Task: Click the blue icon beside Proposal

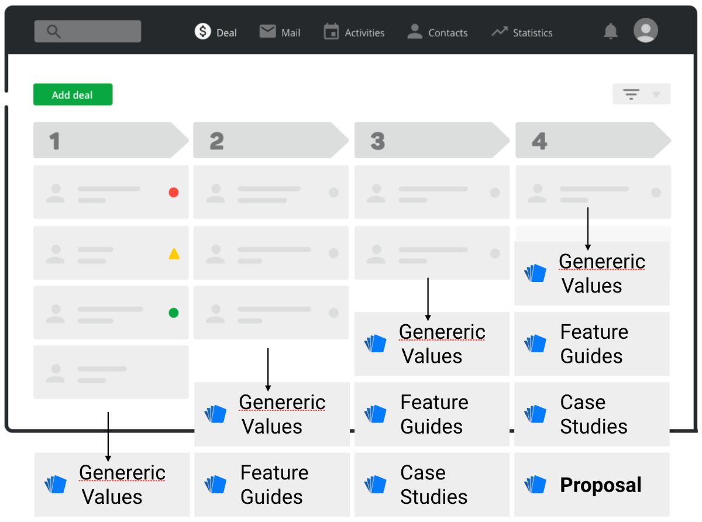Action: pyautogui.click(x=535, y=485)
